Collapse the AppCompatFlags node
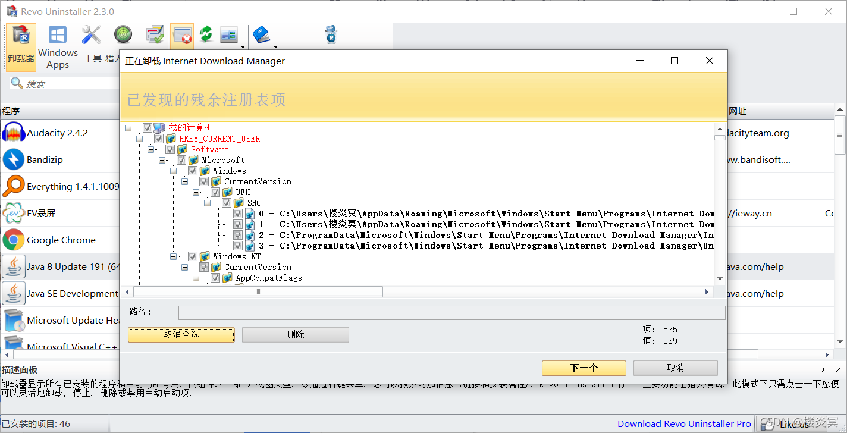The image size is (847, 433). (x=196, y=278)
